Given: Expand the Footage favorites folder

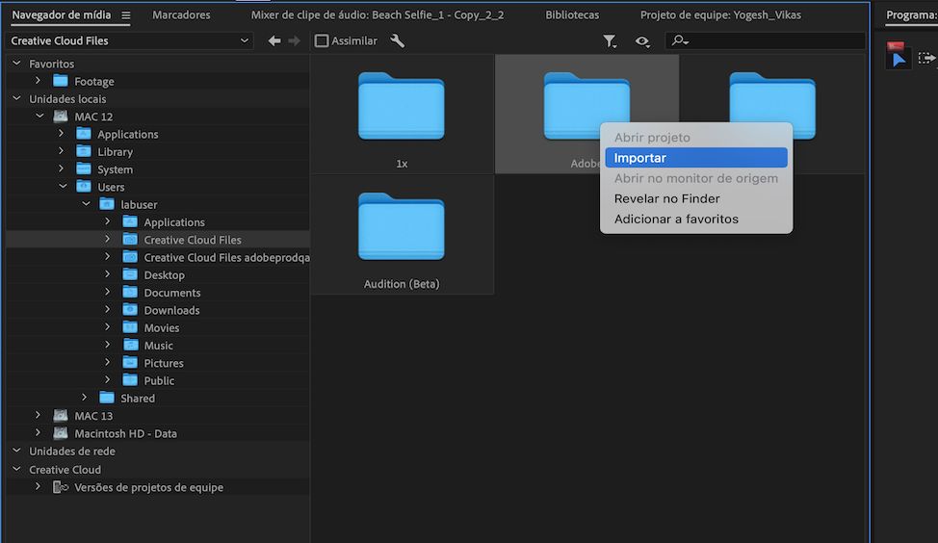Looking at the screenshot, I should coord(38,82).
